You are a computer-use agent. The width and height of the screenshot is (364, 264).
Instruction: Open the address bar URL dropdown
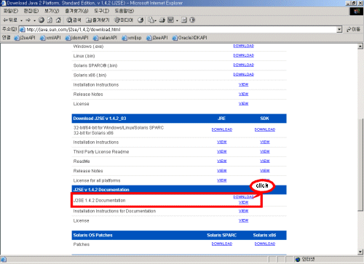click(339, 30)
